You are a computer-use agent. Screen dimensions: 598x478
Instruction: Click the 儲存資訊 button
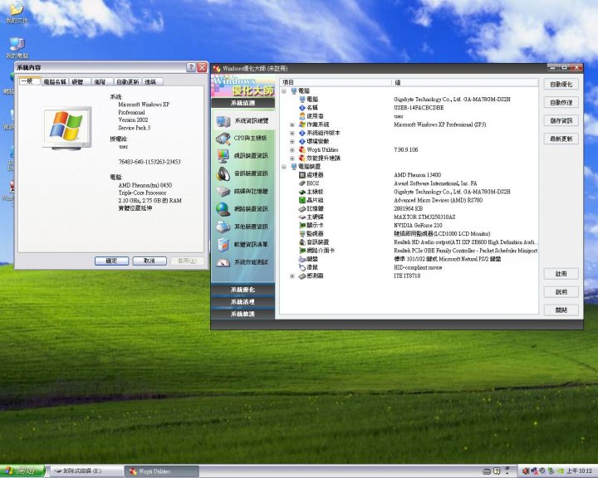click(x=561, y=121)
